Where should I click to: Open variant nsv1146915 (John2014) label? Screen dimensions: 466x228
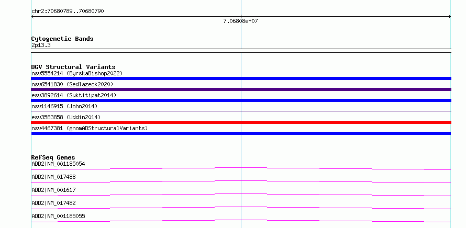pos(64,106)
